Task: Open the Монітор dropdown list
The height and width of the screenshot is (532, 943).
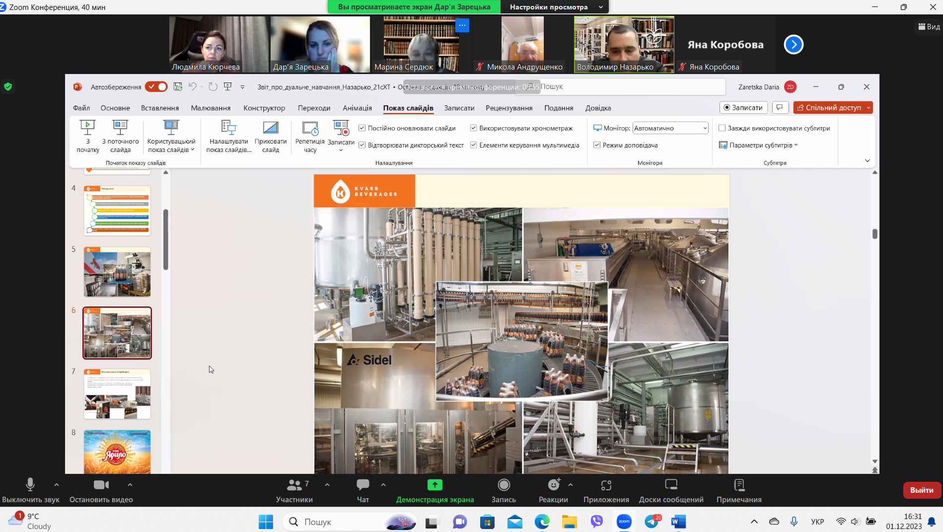Action: click(x=705, y=128)
